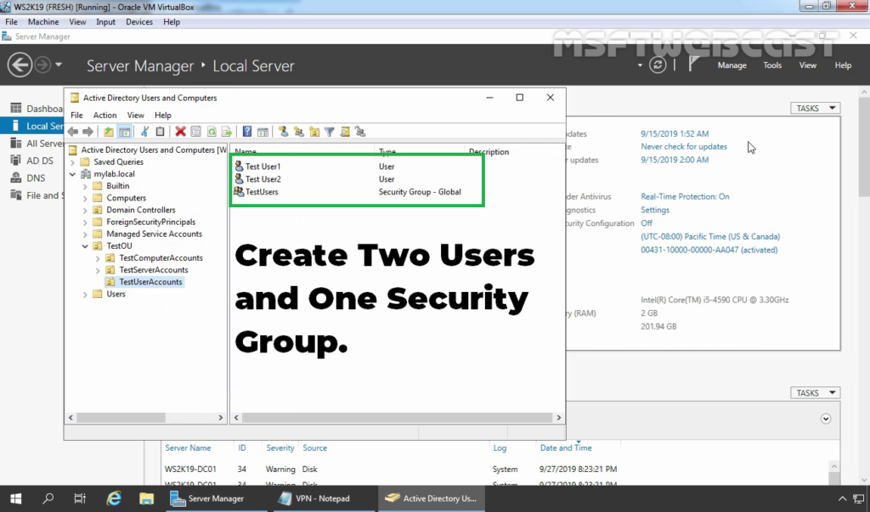Viewport: 870px width, 512px height.
Task: Open Task View on the taskbar
Action: tap(80, 498)
